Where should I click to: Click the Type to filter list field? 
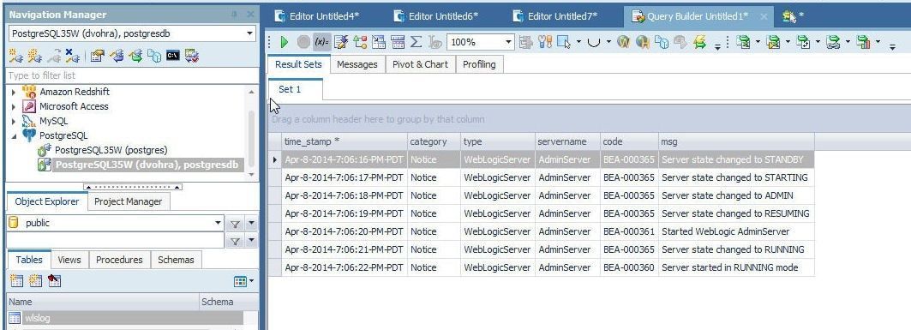point(133,75)
